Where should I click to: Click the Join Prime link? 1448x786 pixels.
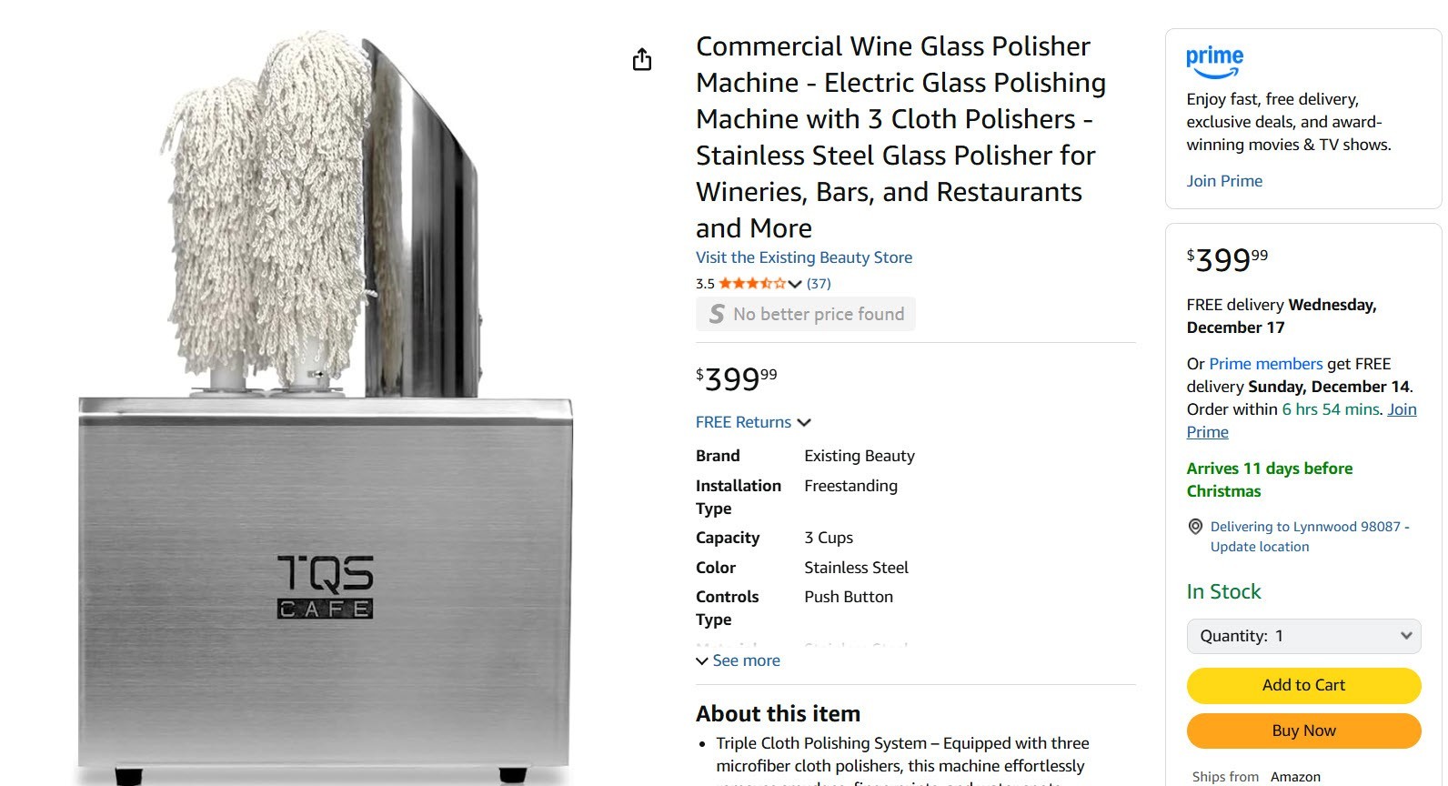(x=1224, y=181)
